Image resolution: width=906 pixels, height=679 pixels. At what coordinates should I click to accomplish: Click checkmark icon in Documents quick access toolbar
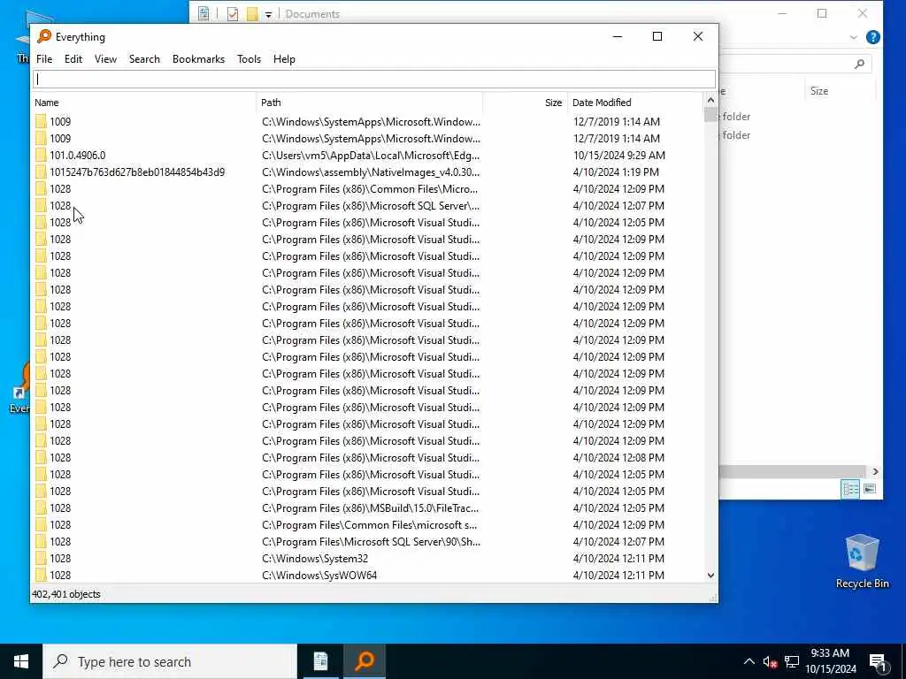coord(233,14)
